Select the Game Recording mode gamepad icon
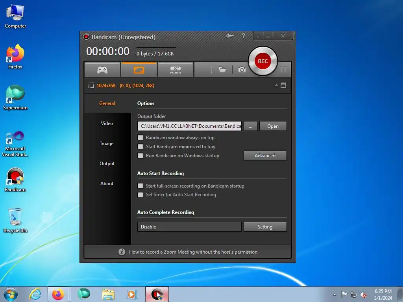Screen dimensions: 403x302 [102, 70]
